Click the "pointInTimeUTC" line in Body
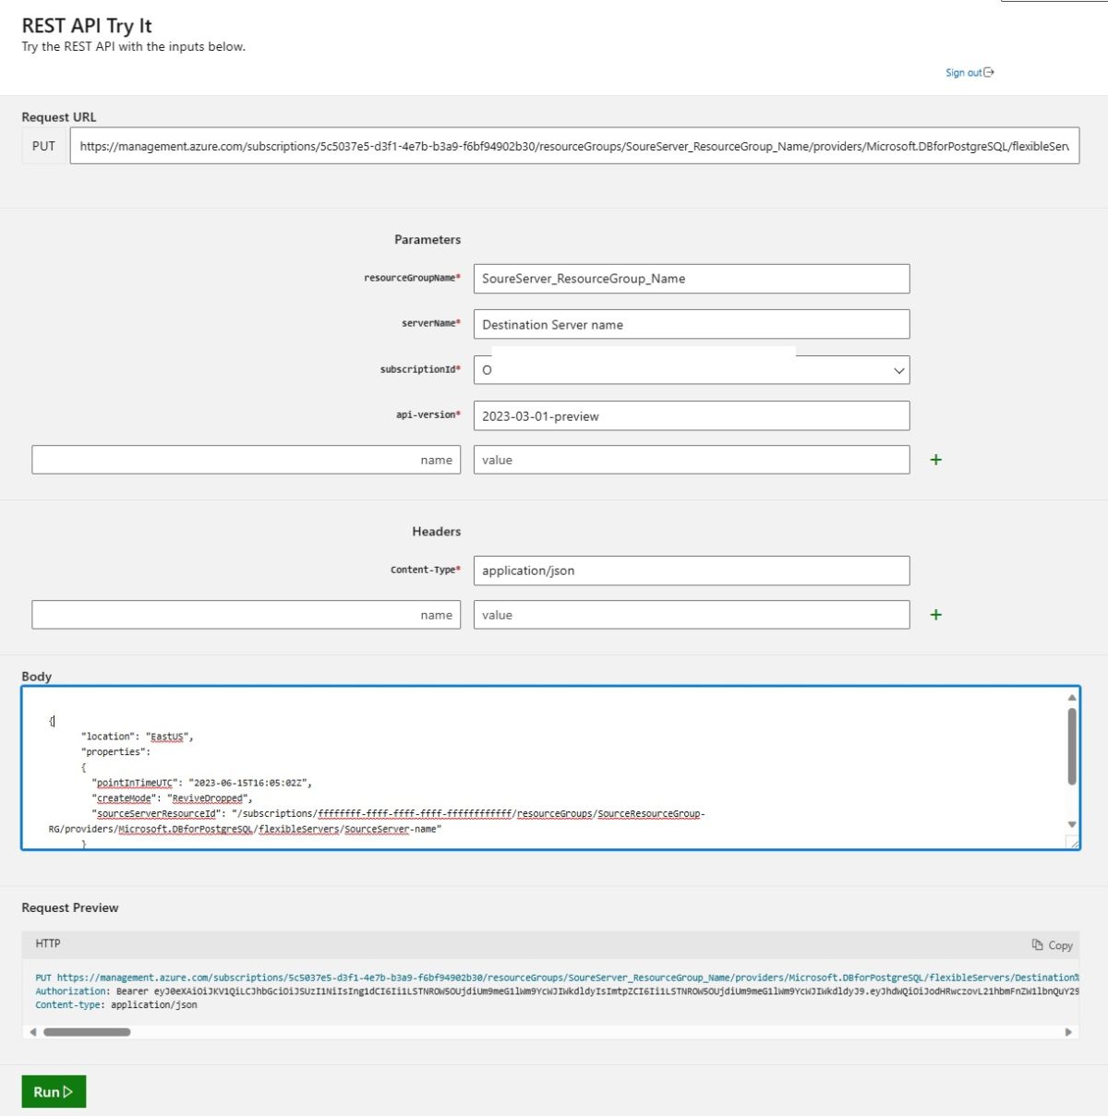The height and width of the screenshot is (1116, 1108). coord(201,783)
